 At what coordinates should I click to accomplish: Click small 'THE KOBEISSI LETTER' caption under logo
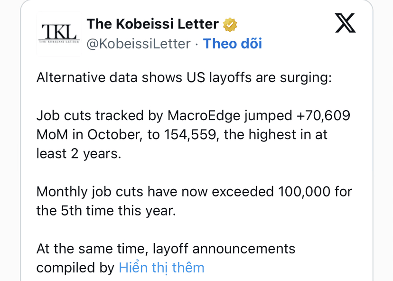59,42
